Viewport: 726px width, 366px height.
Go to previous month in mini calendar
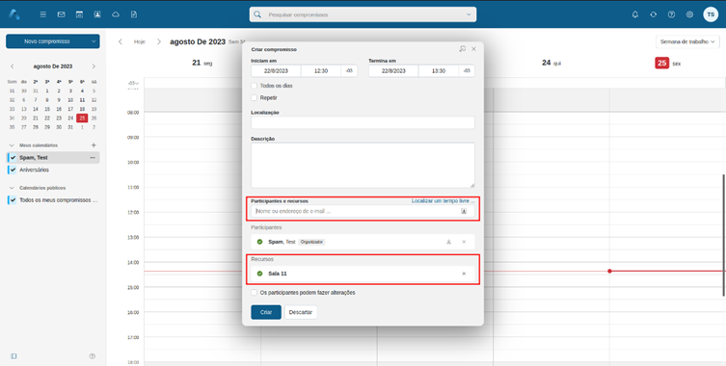(13, 66)
